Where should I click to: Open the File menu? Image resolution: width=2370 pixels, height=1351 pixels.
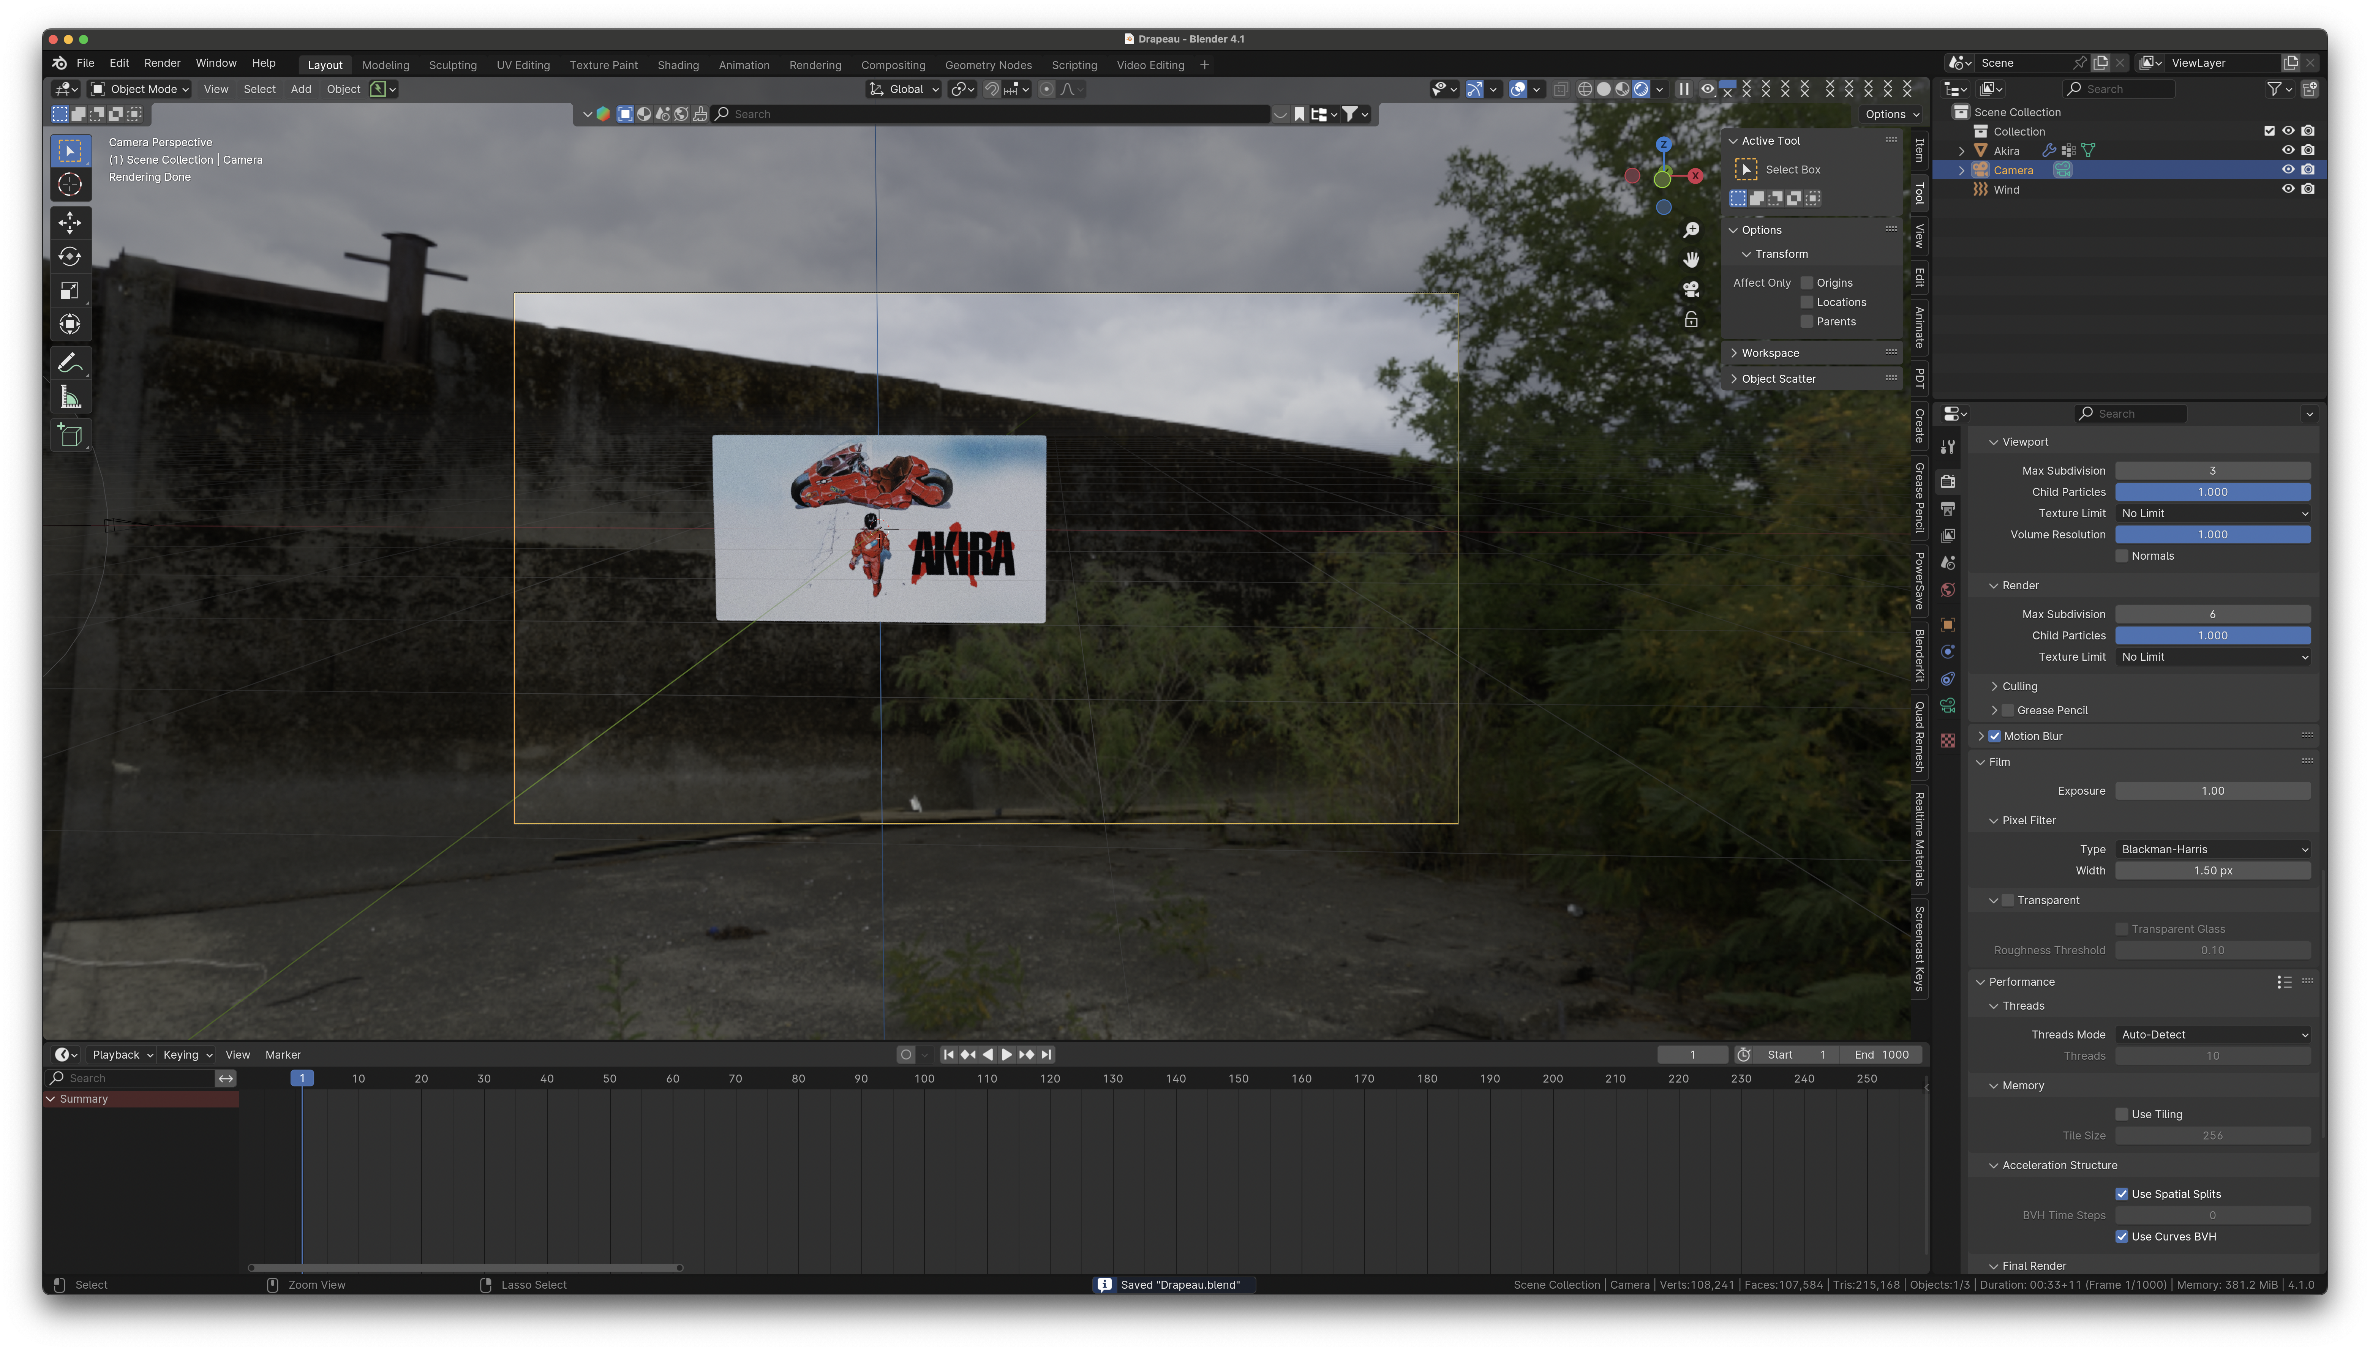(85, 63)
